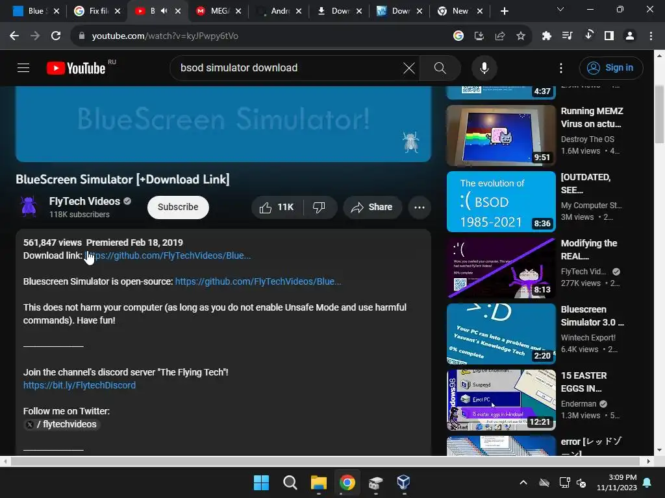665x498 pixels.
Task: Click the Google icon in address bar
Action: coord(458,36)
